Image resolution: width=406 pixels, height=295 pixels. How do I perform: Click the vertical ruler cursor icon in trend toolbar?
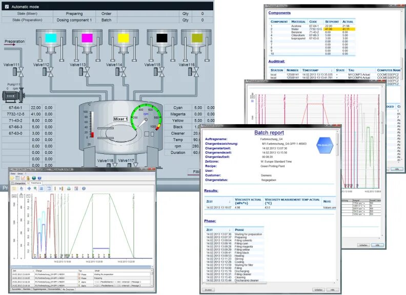[x=55, y=189]
